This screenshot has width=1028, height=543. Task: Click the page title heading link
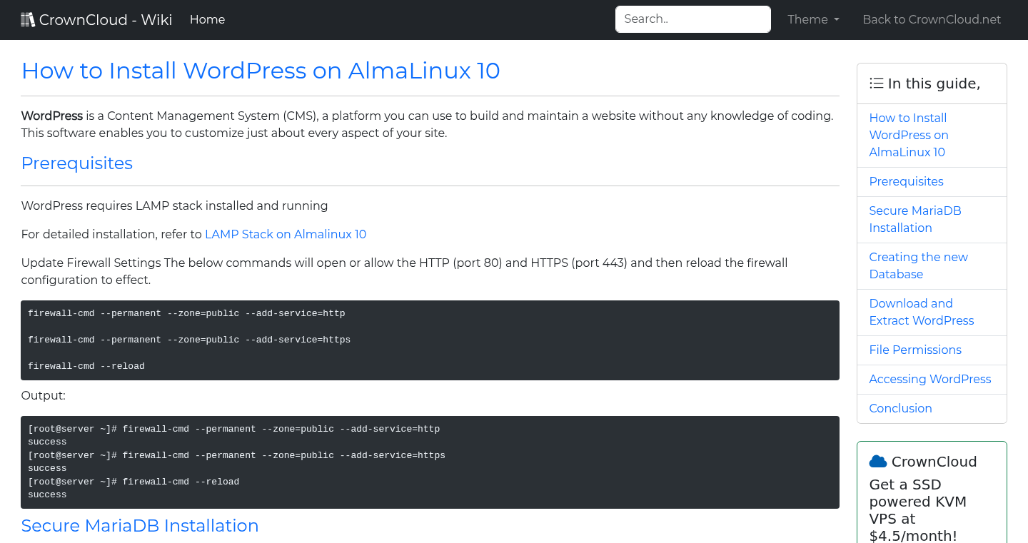pos(261,71)
